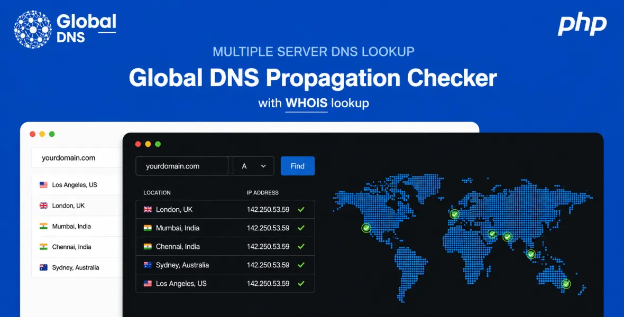Image resolution: width=624 pixels, height=317 pixels.
Task: Click the India flag in light window Mumbai row
Action: pyautogui.click(x=44, y=226)
